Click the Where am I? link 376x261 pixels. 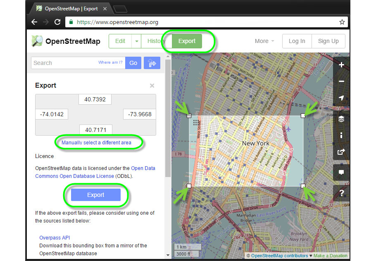110,62
